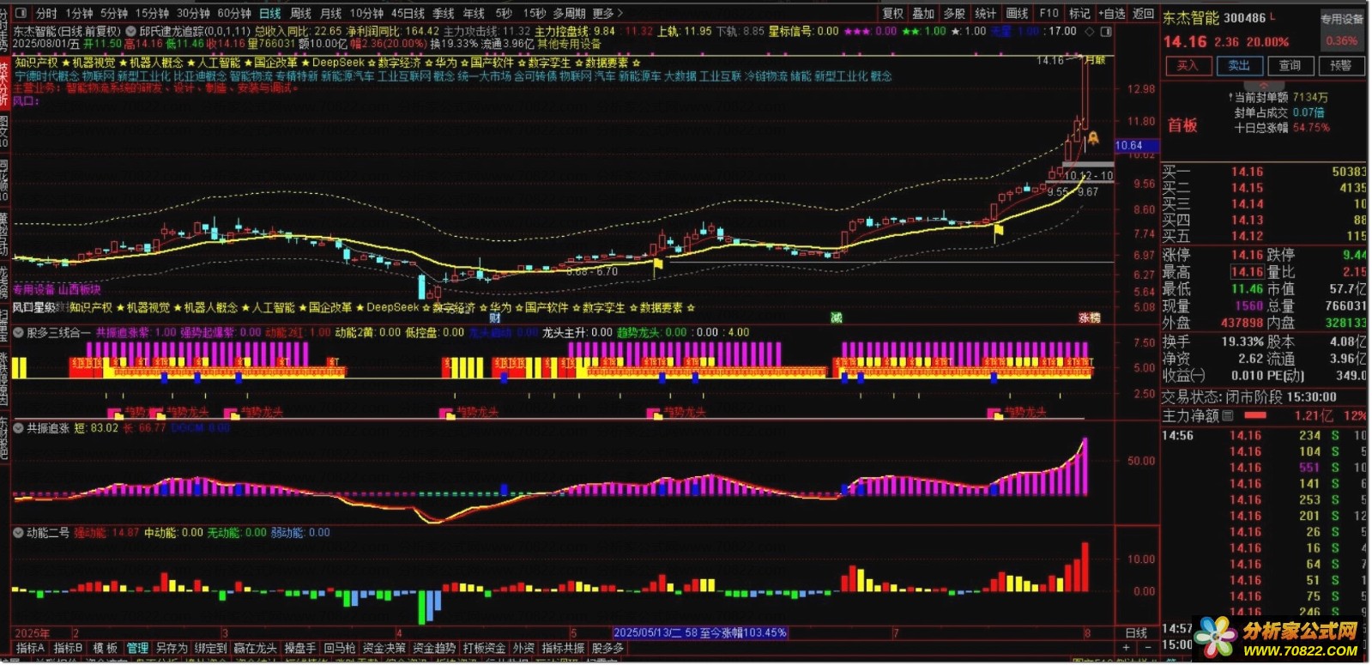Zoom out chart with minus button
Screen dimensions: 1372x665
pos(1146,648)
